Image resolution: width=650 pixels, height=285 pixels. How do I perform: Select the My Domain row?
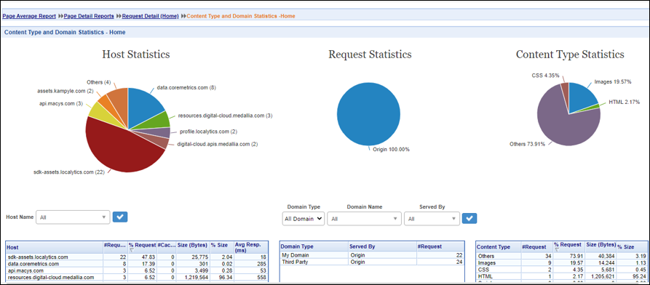[x=372, y=256]
